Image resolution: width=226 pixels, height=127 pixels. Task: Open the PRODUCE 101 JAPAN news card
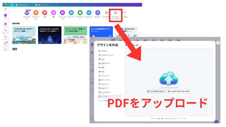(x=50, y=35)
